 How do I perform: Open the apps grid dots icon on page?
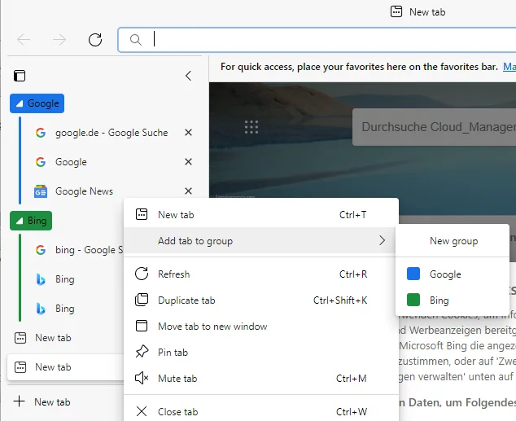pos(251,127)
